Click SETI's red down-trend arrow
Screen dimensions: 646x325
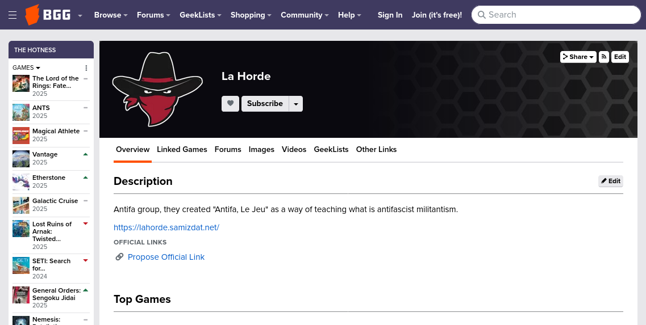pyautogui.click(x=86, y=260)
